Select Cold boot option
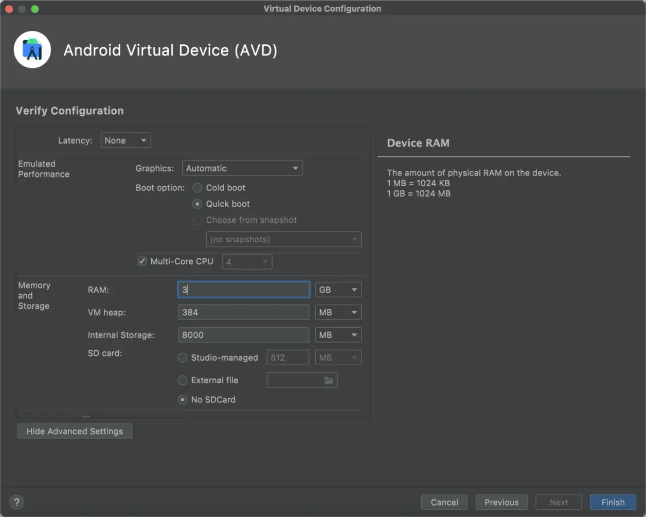 (197, 188)
